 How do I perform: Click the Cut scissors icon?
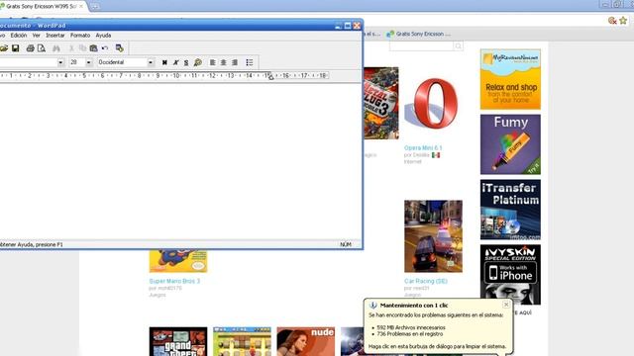71,48
